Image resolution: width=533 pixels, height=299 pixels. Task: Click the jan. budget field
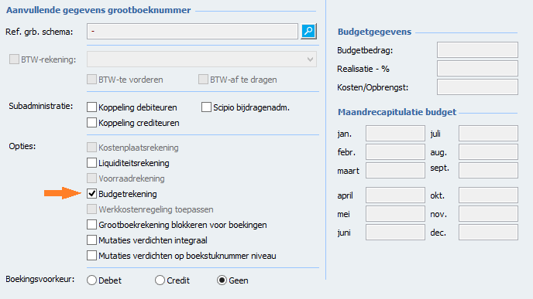(x=395, y=133)
